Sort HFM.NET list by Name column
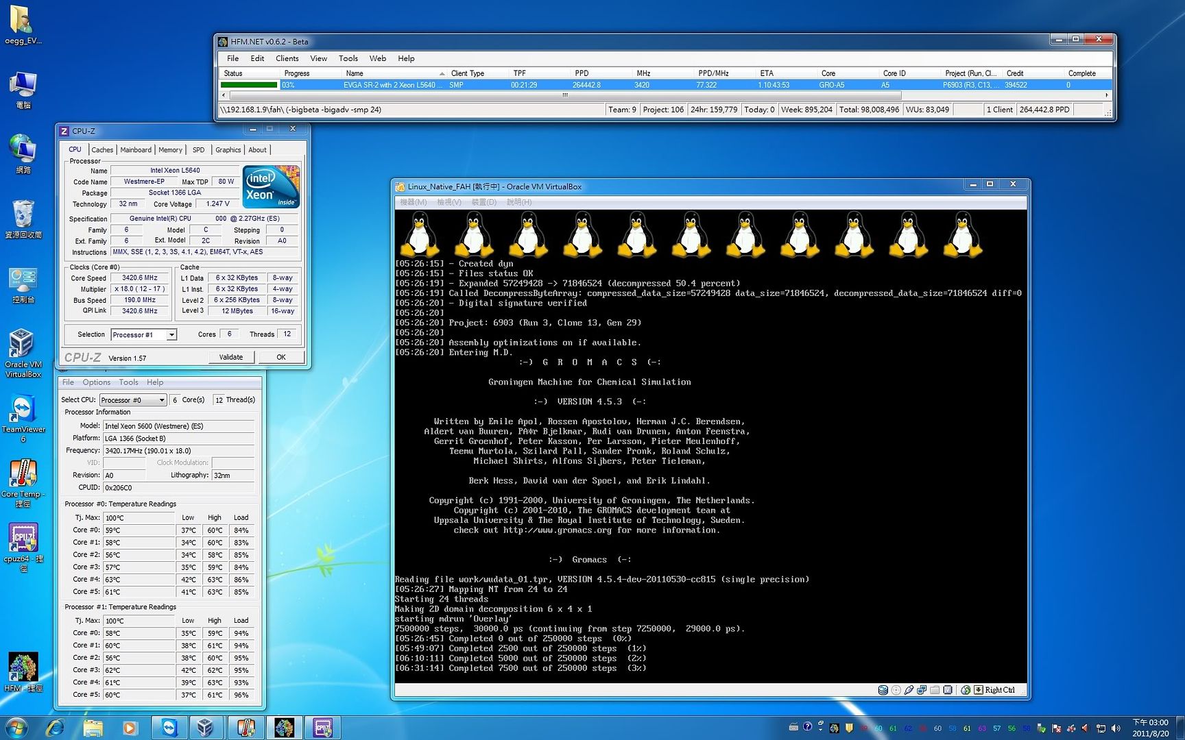1185x740 pixels. click(394, 73)
